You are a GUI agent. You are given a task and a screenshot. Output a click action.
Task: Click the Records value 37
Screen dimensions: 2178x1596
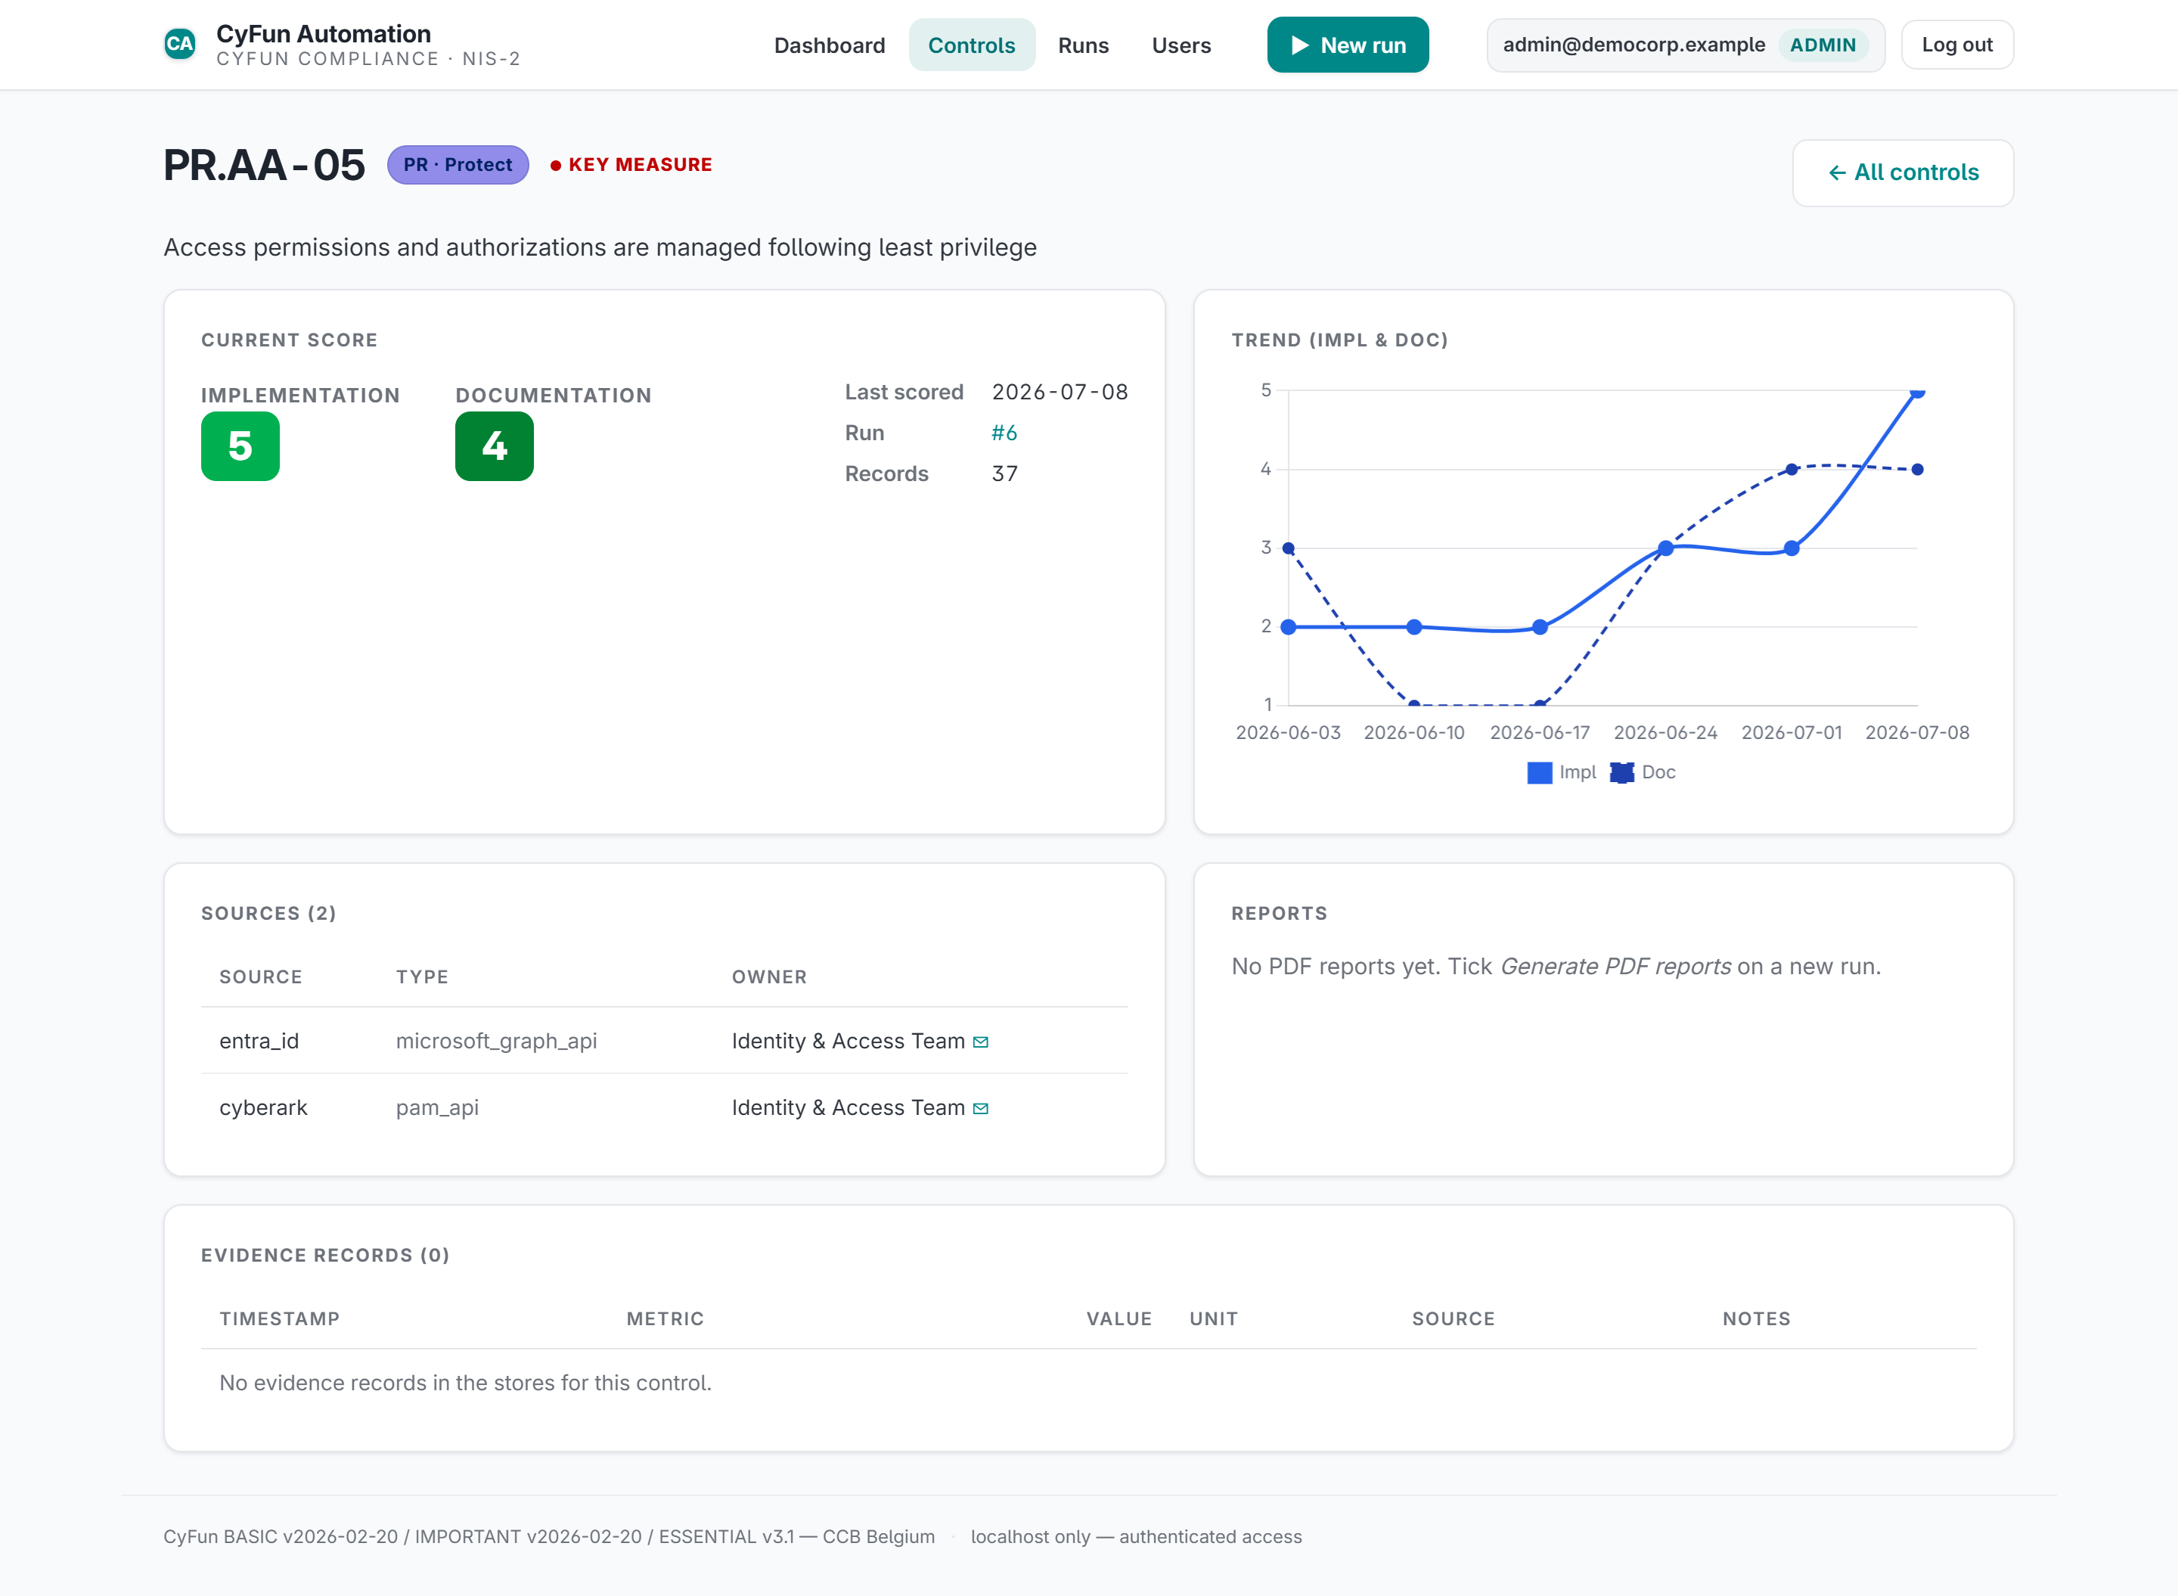(x=1004, y=474)
